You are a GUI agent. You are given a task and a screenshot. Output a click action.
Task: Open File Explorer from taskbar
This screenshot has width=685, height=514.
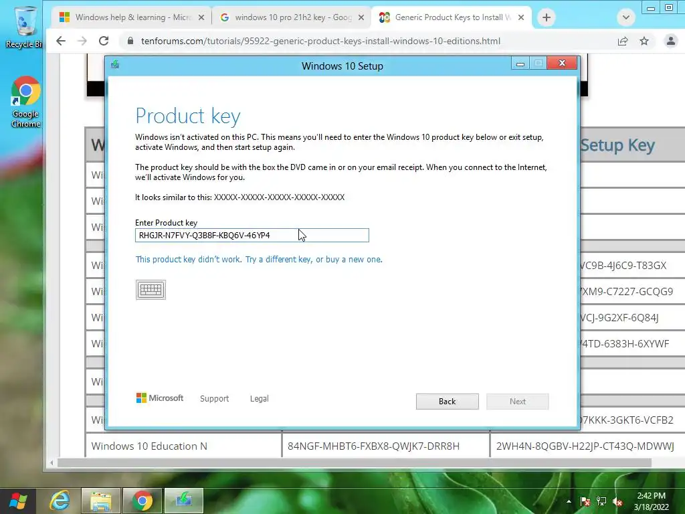coord(100,501)
